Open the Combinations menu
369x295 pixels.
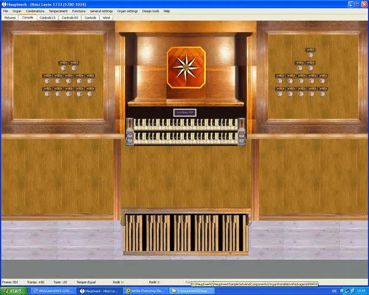click(35, 11)
